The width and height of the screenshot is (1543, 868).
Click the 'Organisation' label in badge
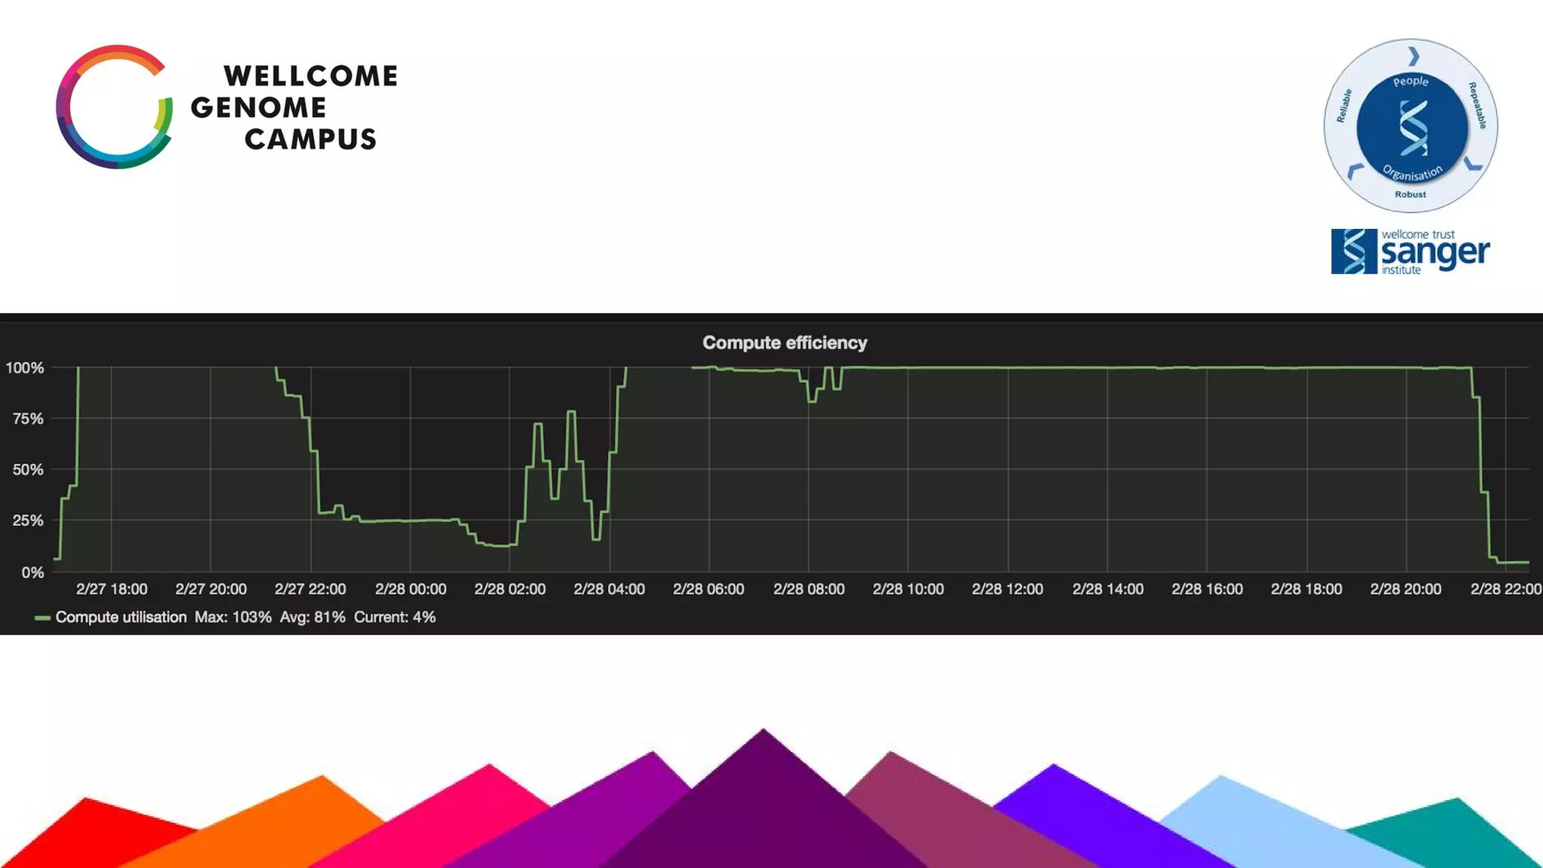click(1413, 173)
